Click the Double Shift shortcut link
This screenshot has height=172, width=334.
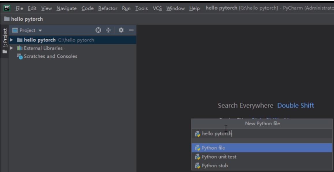(x=295, y=106)
